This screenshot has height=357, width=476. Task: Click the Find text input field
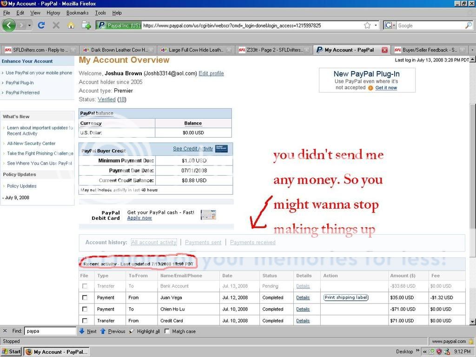(50, 331)
